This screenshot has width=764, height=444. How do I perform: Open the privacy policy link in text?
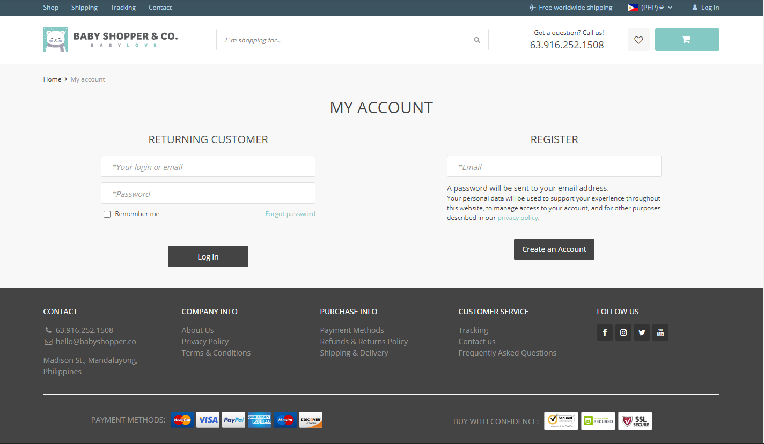[517, 218]
